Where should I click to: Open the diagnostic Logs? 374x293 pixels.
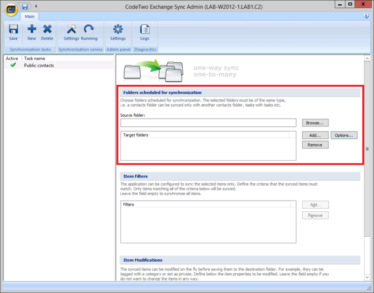pos(144,32)
